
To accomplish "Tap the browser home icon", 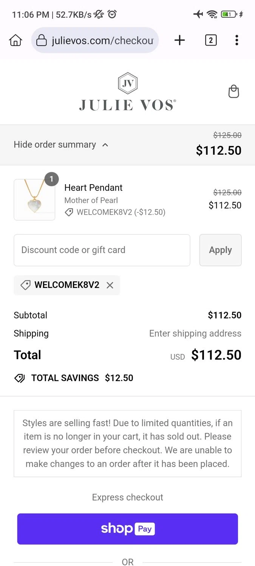I will [15, 40].
